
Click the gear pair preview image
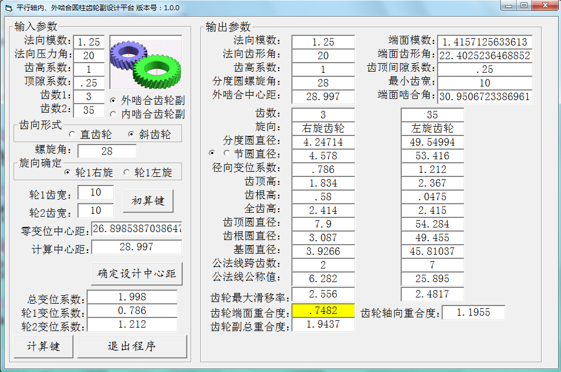coord(146,62)
